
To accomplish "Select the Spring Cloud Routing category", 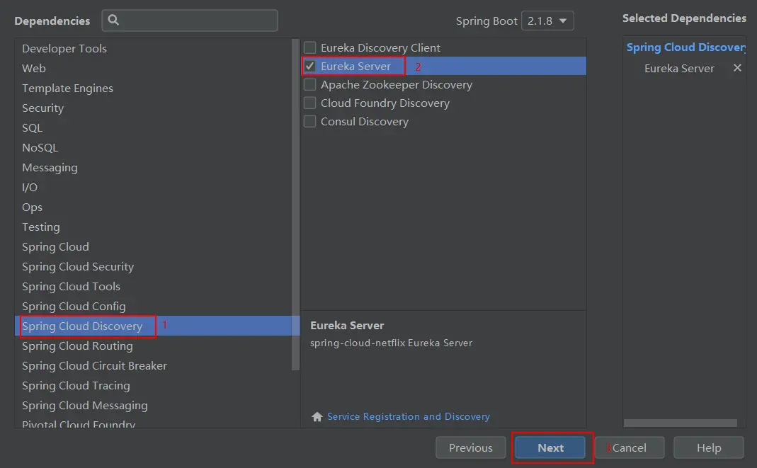I will [77, 346].
